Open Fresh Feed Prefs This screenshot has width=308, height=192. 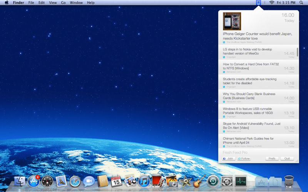[x=272, y=159]
